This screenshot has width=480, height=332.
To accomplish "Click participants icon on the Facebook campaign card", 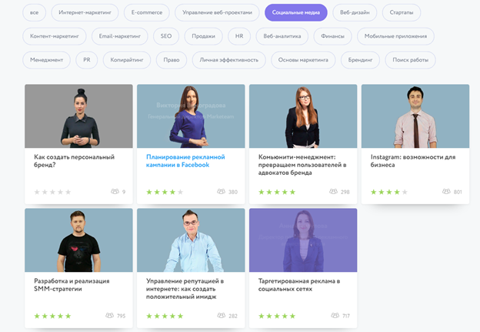I will pyautogui.click(x=221, y=192).
